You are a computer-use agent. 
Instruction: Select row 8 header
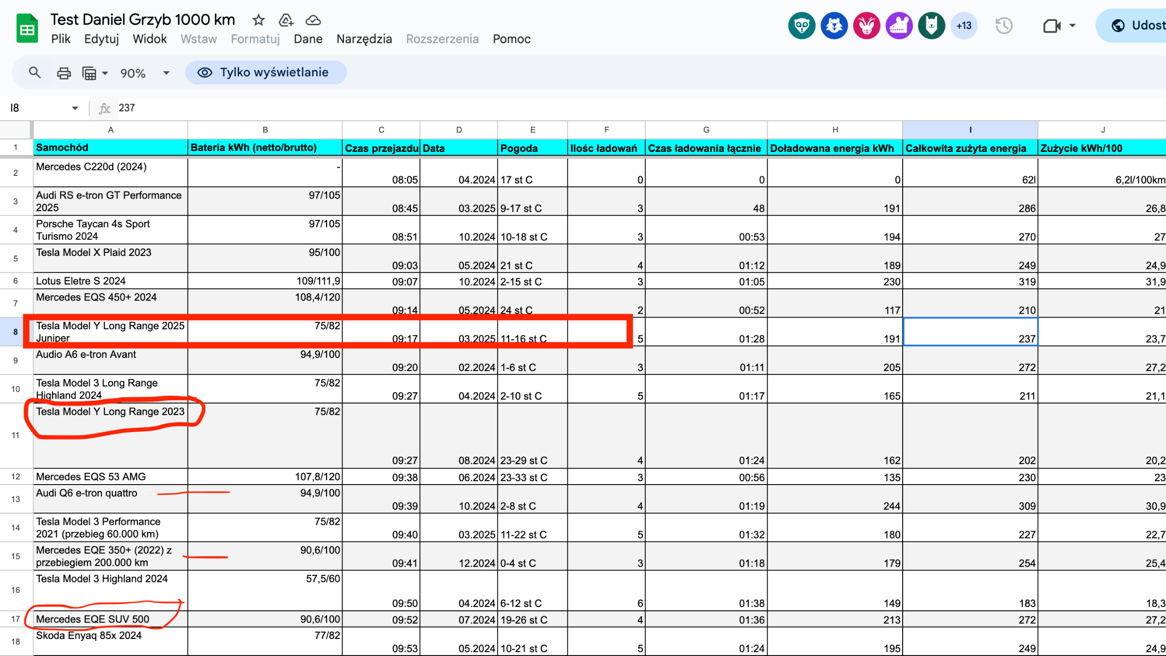16,332
